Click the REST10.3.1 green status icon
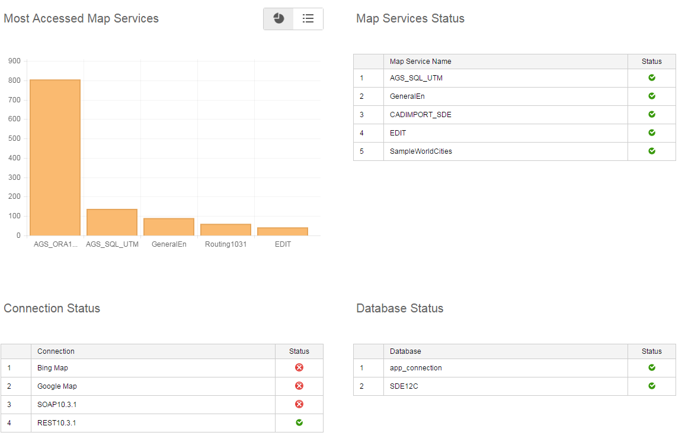685x439 pixels. [x=299, y=422]
